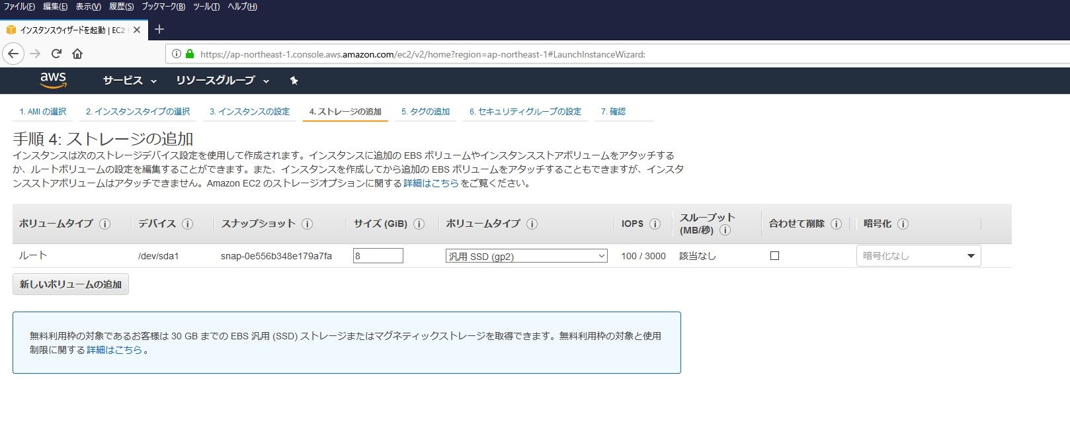This screenshot has width=1070, height=424.
Task: Expand the サービス menu
Action: pos(130,81)
